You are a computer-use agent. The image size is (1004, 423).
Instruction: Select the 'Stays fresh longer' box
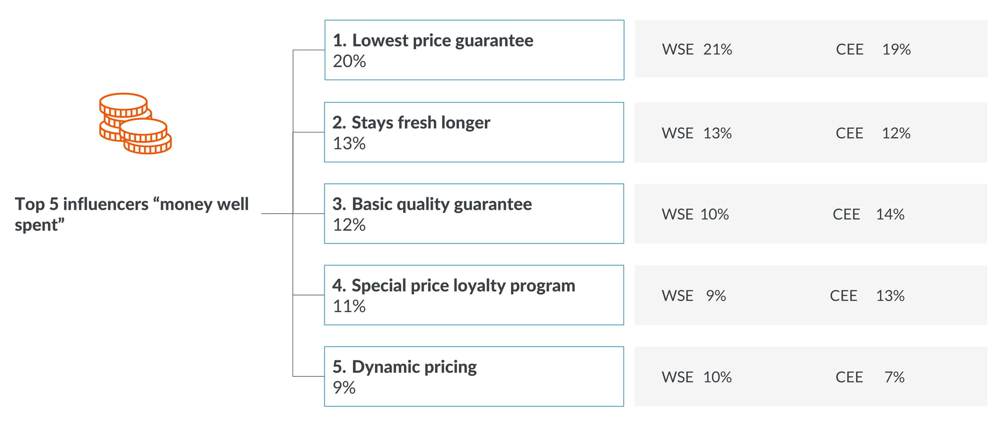coord(474,132)
